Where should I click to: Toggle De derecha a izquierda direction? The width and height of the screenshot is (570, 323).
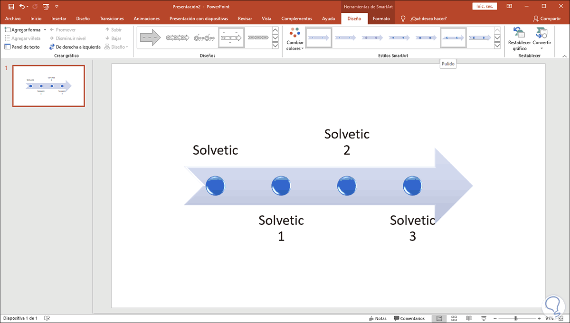click(75, 47)
